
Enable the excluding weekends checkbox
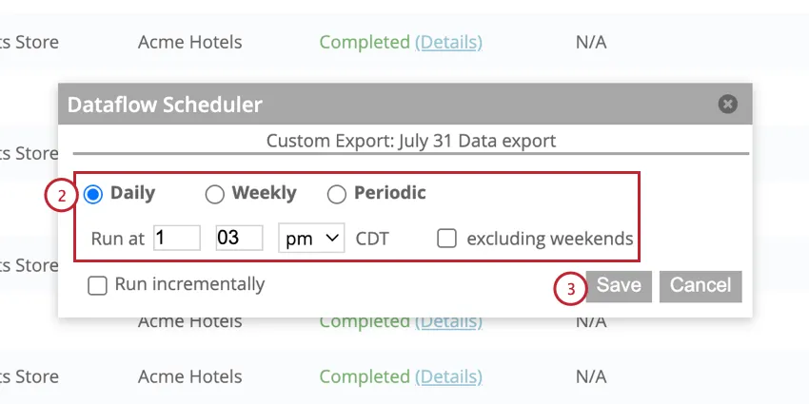[x=446, y=239]
